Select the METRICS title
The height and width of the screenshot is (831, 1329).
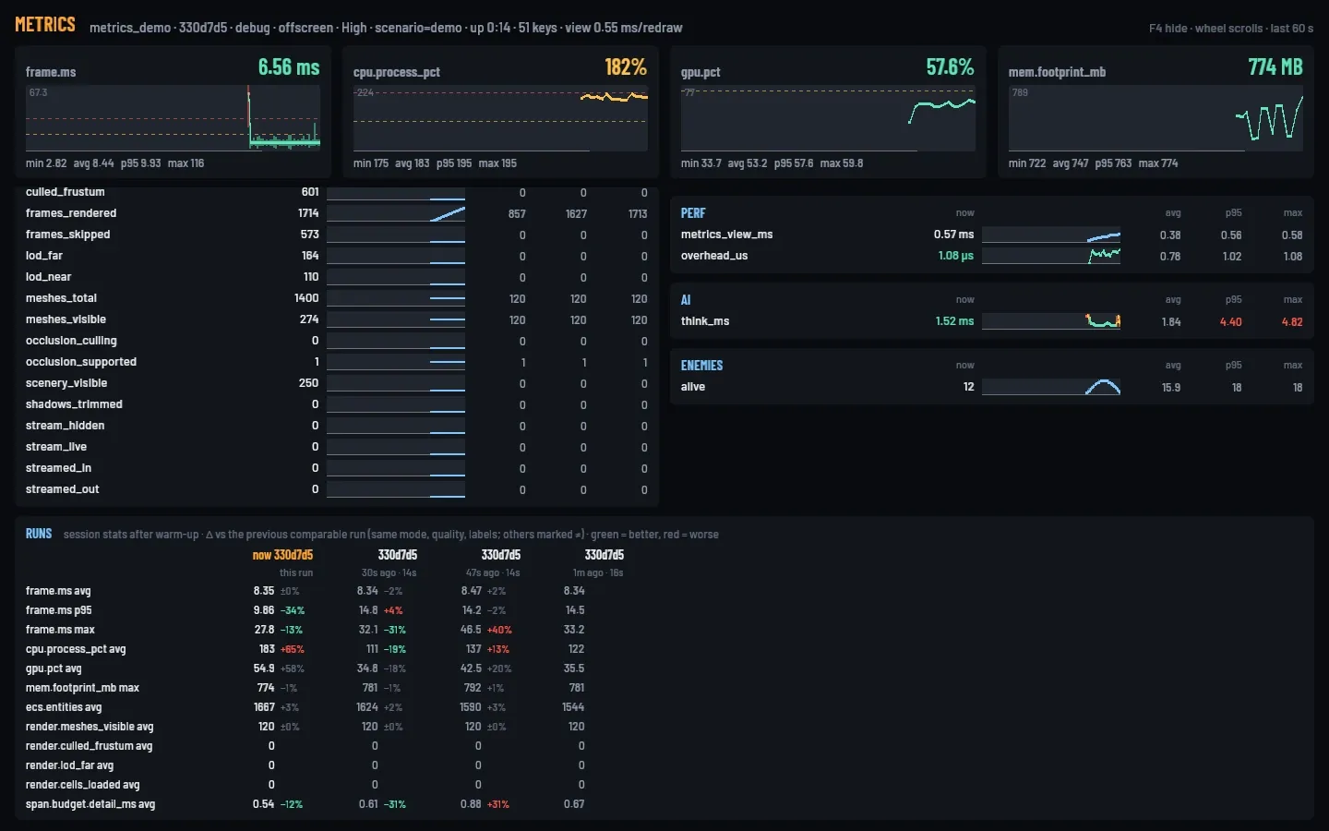[x=45, y=25]
